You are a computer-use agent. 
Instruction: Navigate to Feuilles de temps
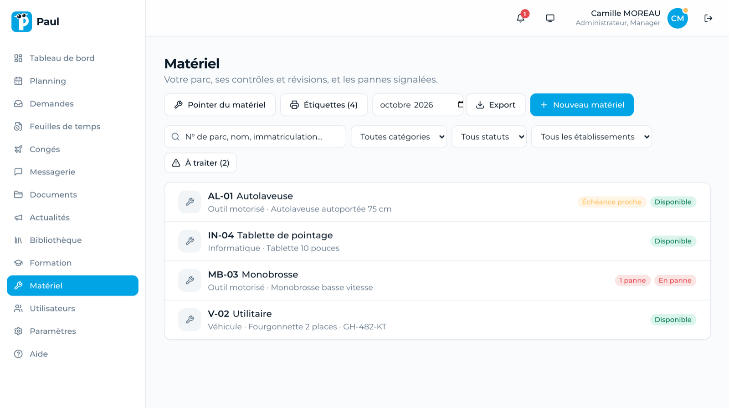click(72, 127)
